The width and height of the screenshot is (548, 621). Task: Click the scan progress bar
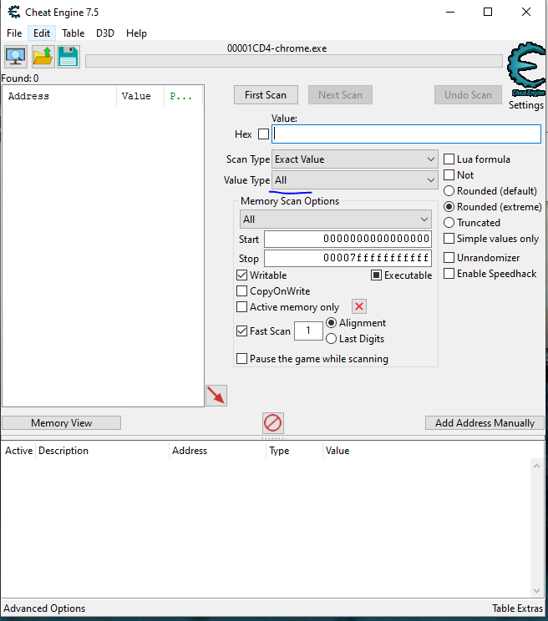[294, 61]
